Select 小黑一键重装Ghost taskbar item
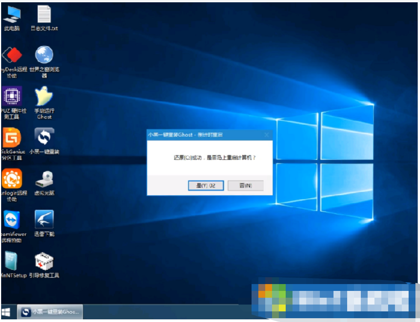The width and height of the screenshot is (420, 322). click(x=50, y=312)
